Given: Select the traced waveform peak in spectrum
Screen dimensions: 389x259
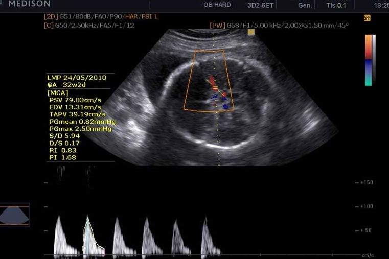Looking at the screenshot, I should [x=88, y=218].
